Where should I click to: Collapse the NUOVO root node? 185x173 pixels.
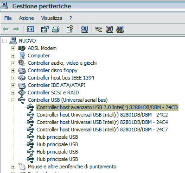click(4, 41)
